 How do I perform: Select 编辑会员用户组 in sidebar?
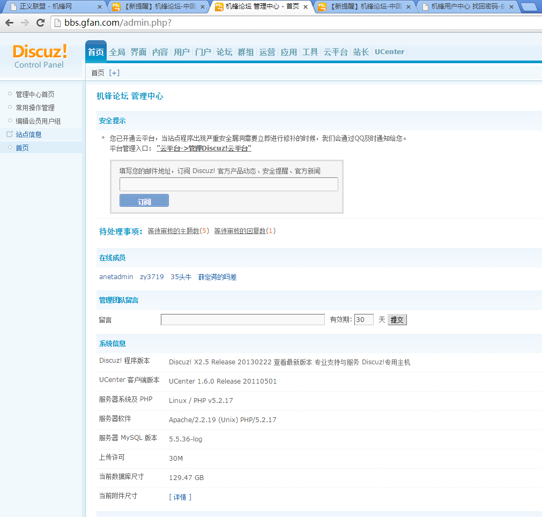pos(38,121)
